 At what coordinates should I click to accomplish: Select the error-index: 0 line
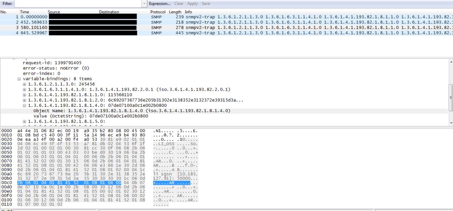42,73
